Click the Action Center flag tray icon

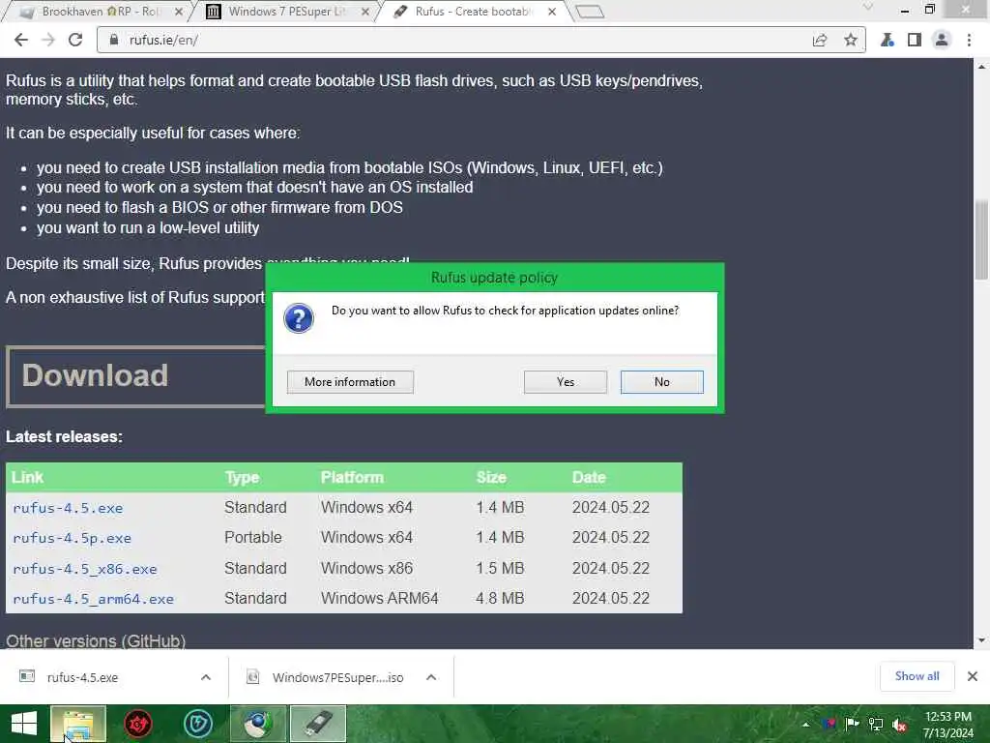pos(852,724)
